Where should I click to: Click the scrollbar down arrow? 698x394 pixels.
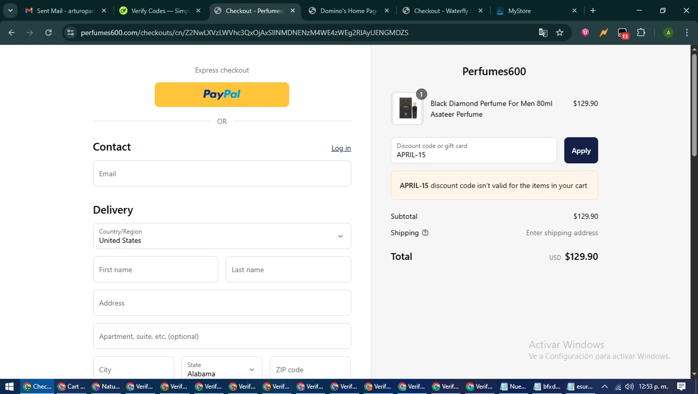(x=694, y=374)
